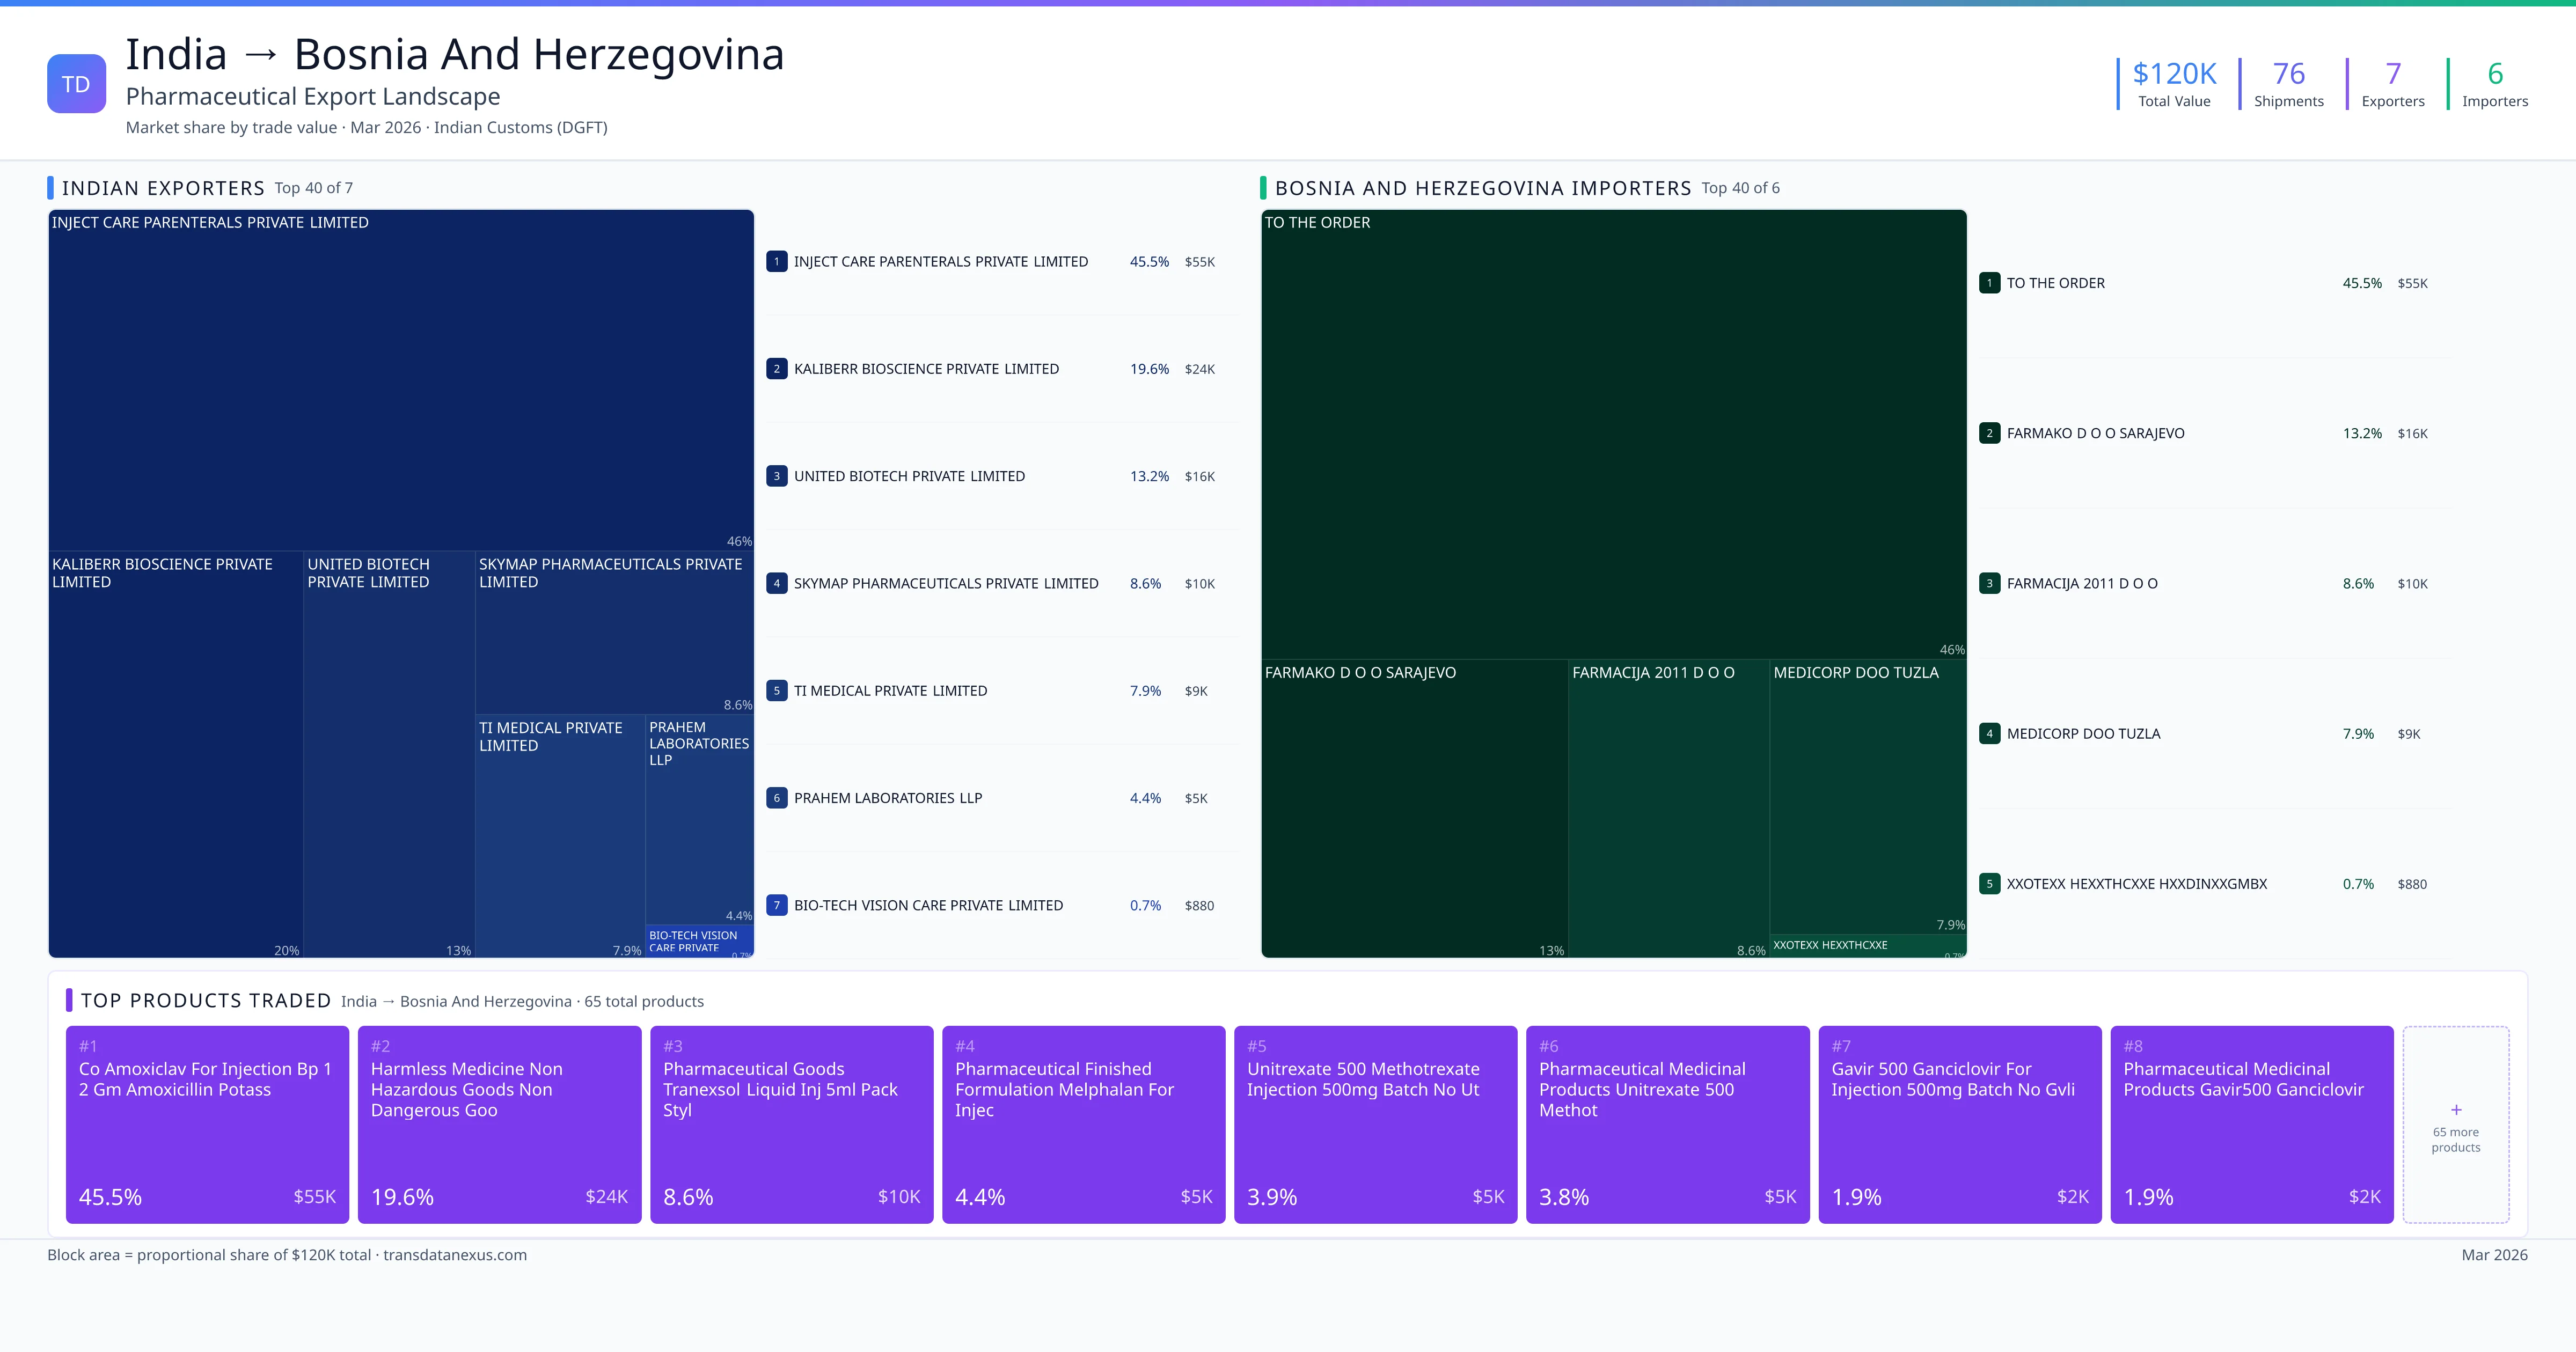Screen dimensions: 2576x1352
Task: Open the transdatanexus.com link
Action: click(456, 1255)
